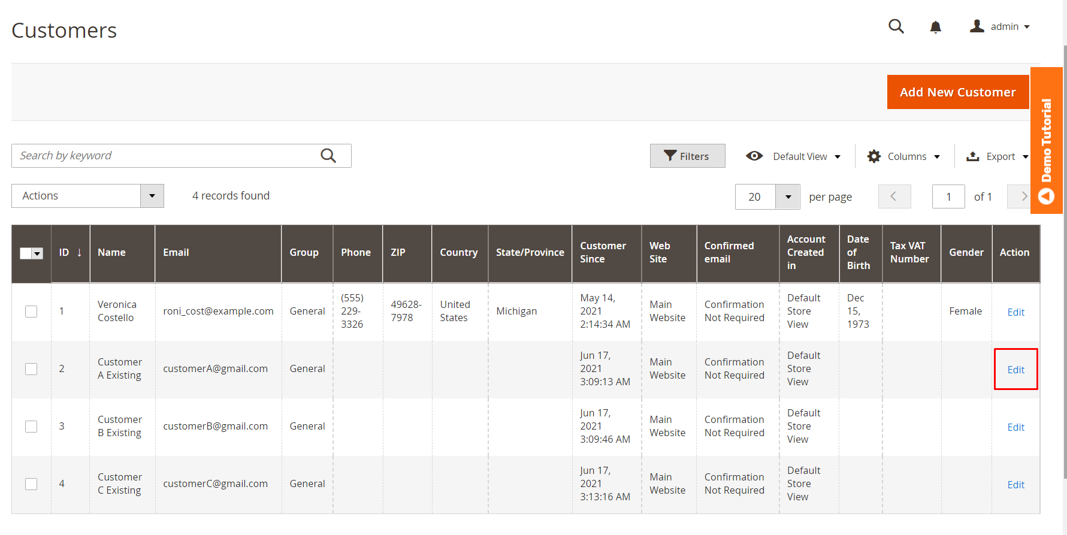The image size is (1067, 535).
Task: Sort by the Group column header
Action: coord(307,253)
